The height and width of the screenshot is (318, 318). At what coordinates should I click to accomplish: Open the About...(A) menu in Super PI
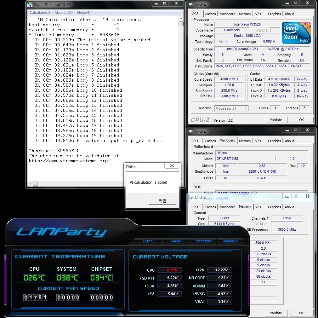64,13
